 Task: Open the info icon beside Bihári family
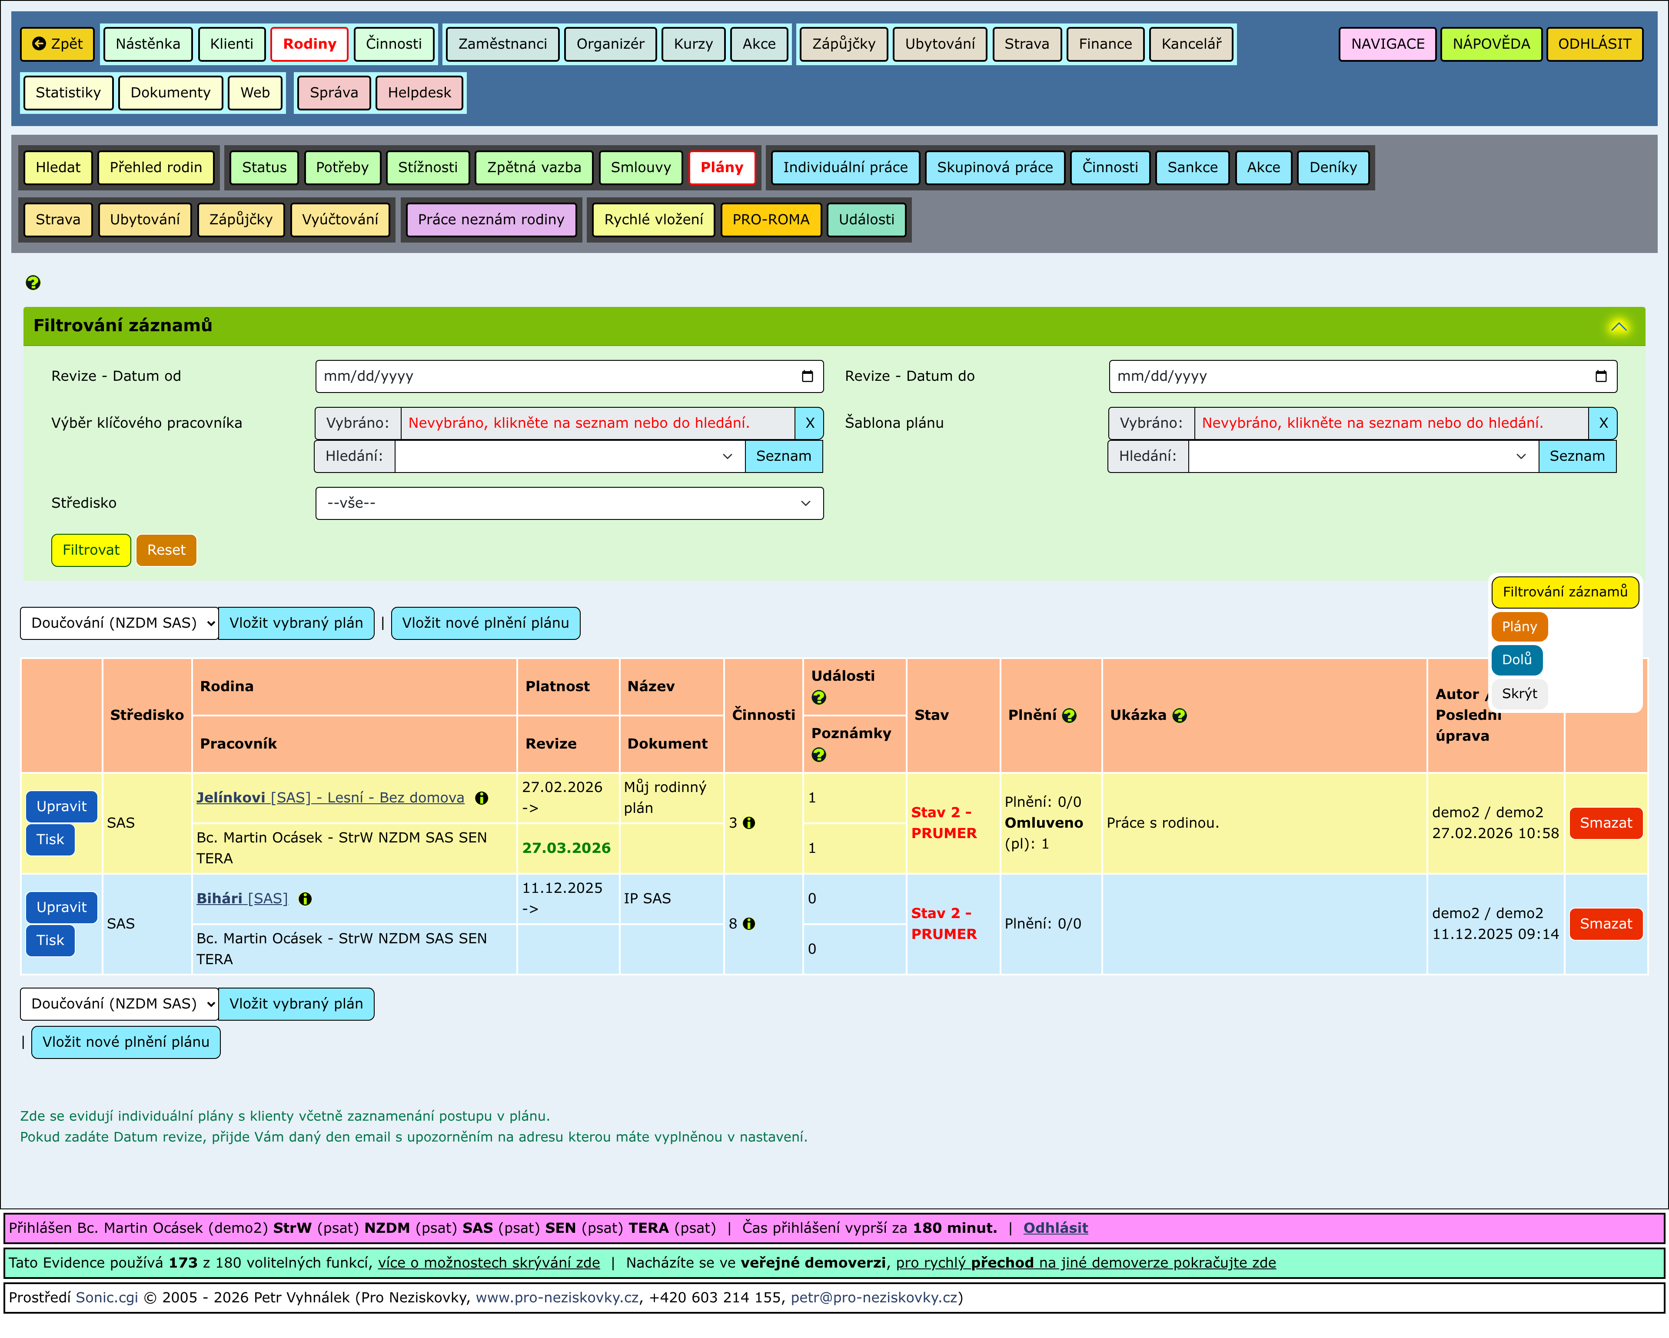click(305, 899)
